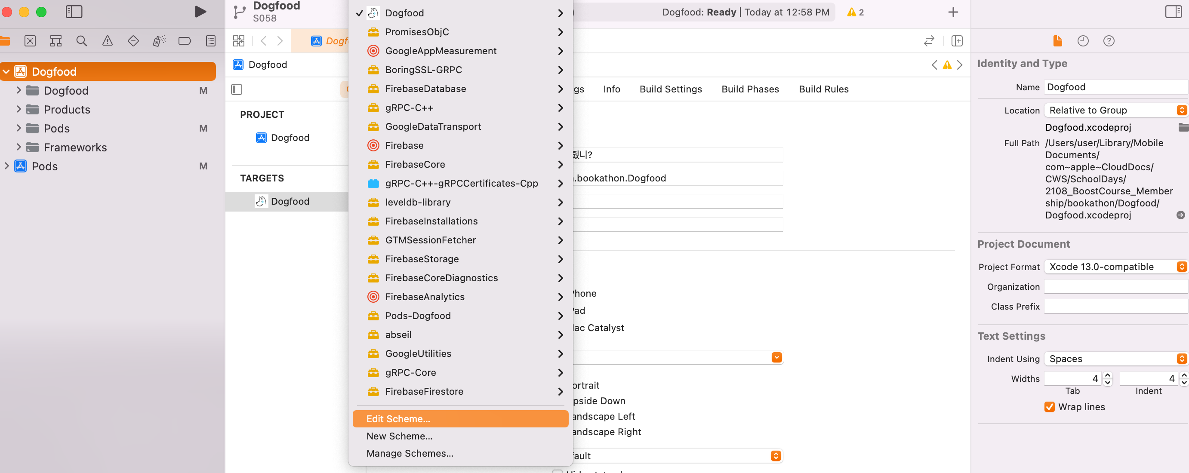Image resolution: width=1189 pixels, height=473 pixels.
Task: Open the Indent Using dropdown
Action: click(1115, 359)
